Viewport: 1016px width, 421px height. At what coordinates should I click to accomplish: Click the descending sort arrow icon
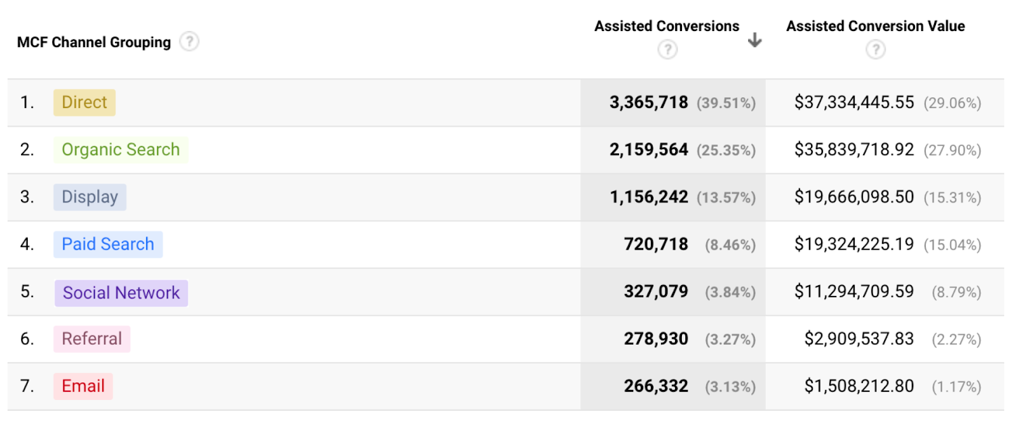click(x=754, y=41)
